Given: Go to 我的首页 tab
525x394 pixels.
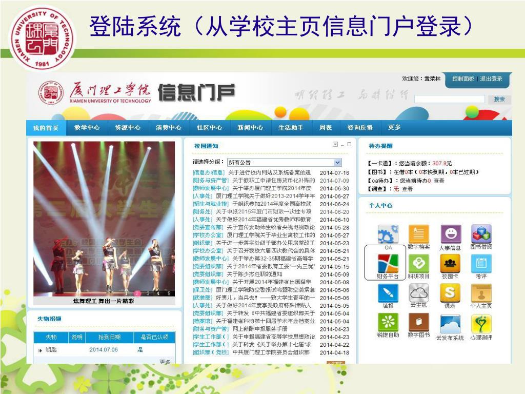Looking at the screenshot, I should [46, 128].
